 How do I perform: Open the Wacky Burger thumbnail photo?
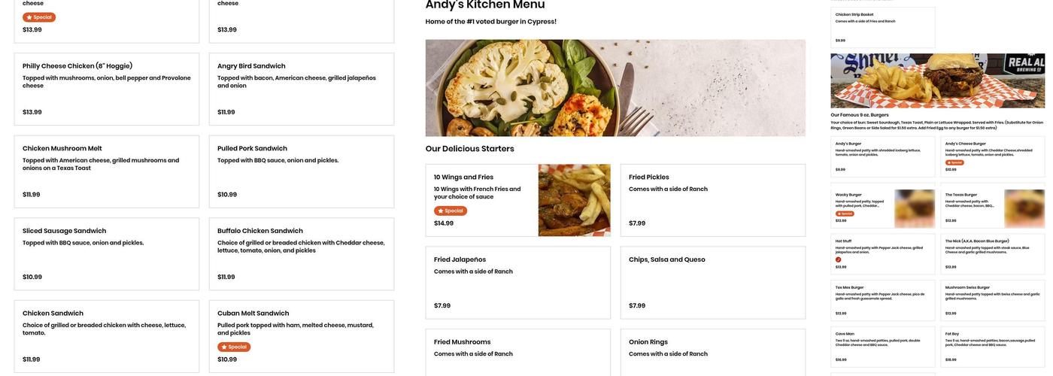point(915,208)
